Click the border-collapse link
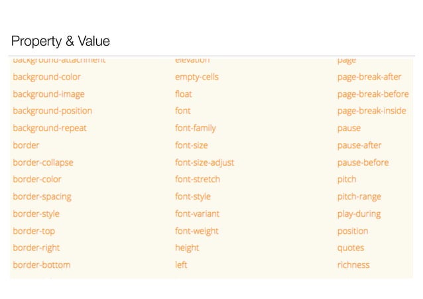This screenshot has height=299, width=423. click(43, 162)
